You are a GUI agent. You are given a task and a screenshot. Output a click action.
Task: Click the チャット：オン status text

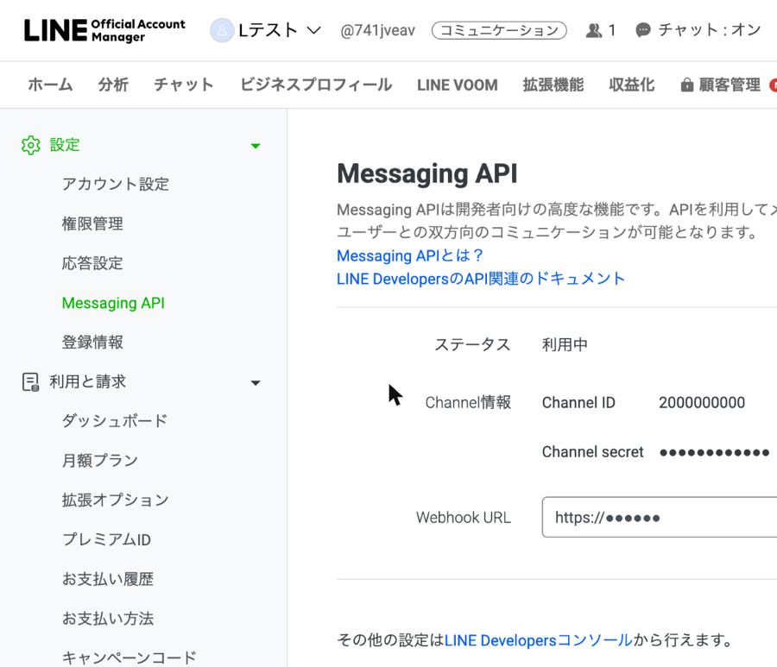click(x=710, y=30)
